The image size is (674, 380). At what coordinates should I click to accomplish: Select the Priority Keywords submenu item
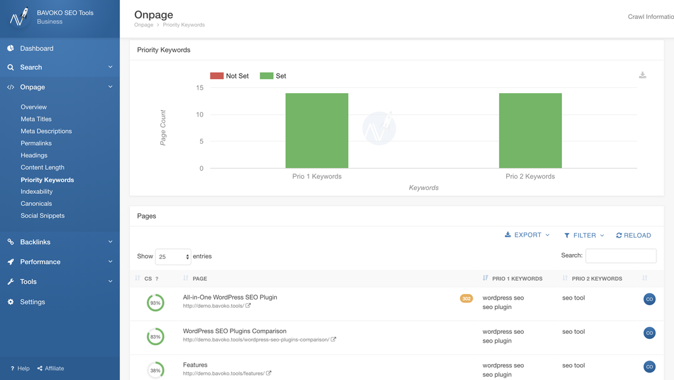tap(48, 180)
